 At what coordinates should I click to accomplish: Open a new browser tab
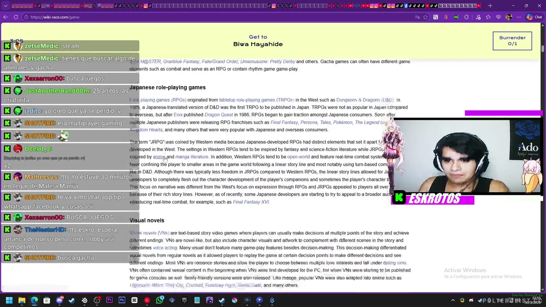pyautogui.click(x=490, y=6)
